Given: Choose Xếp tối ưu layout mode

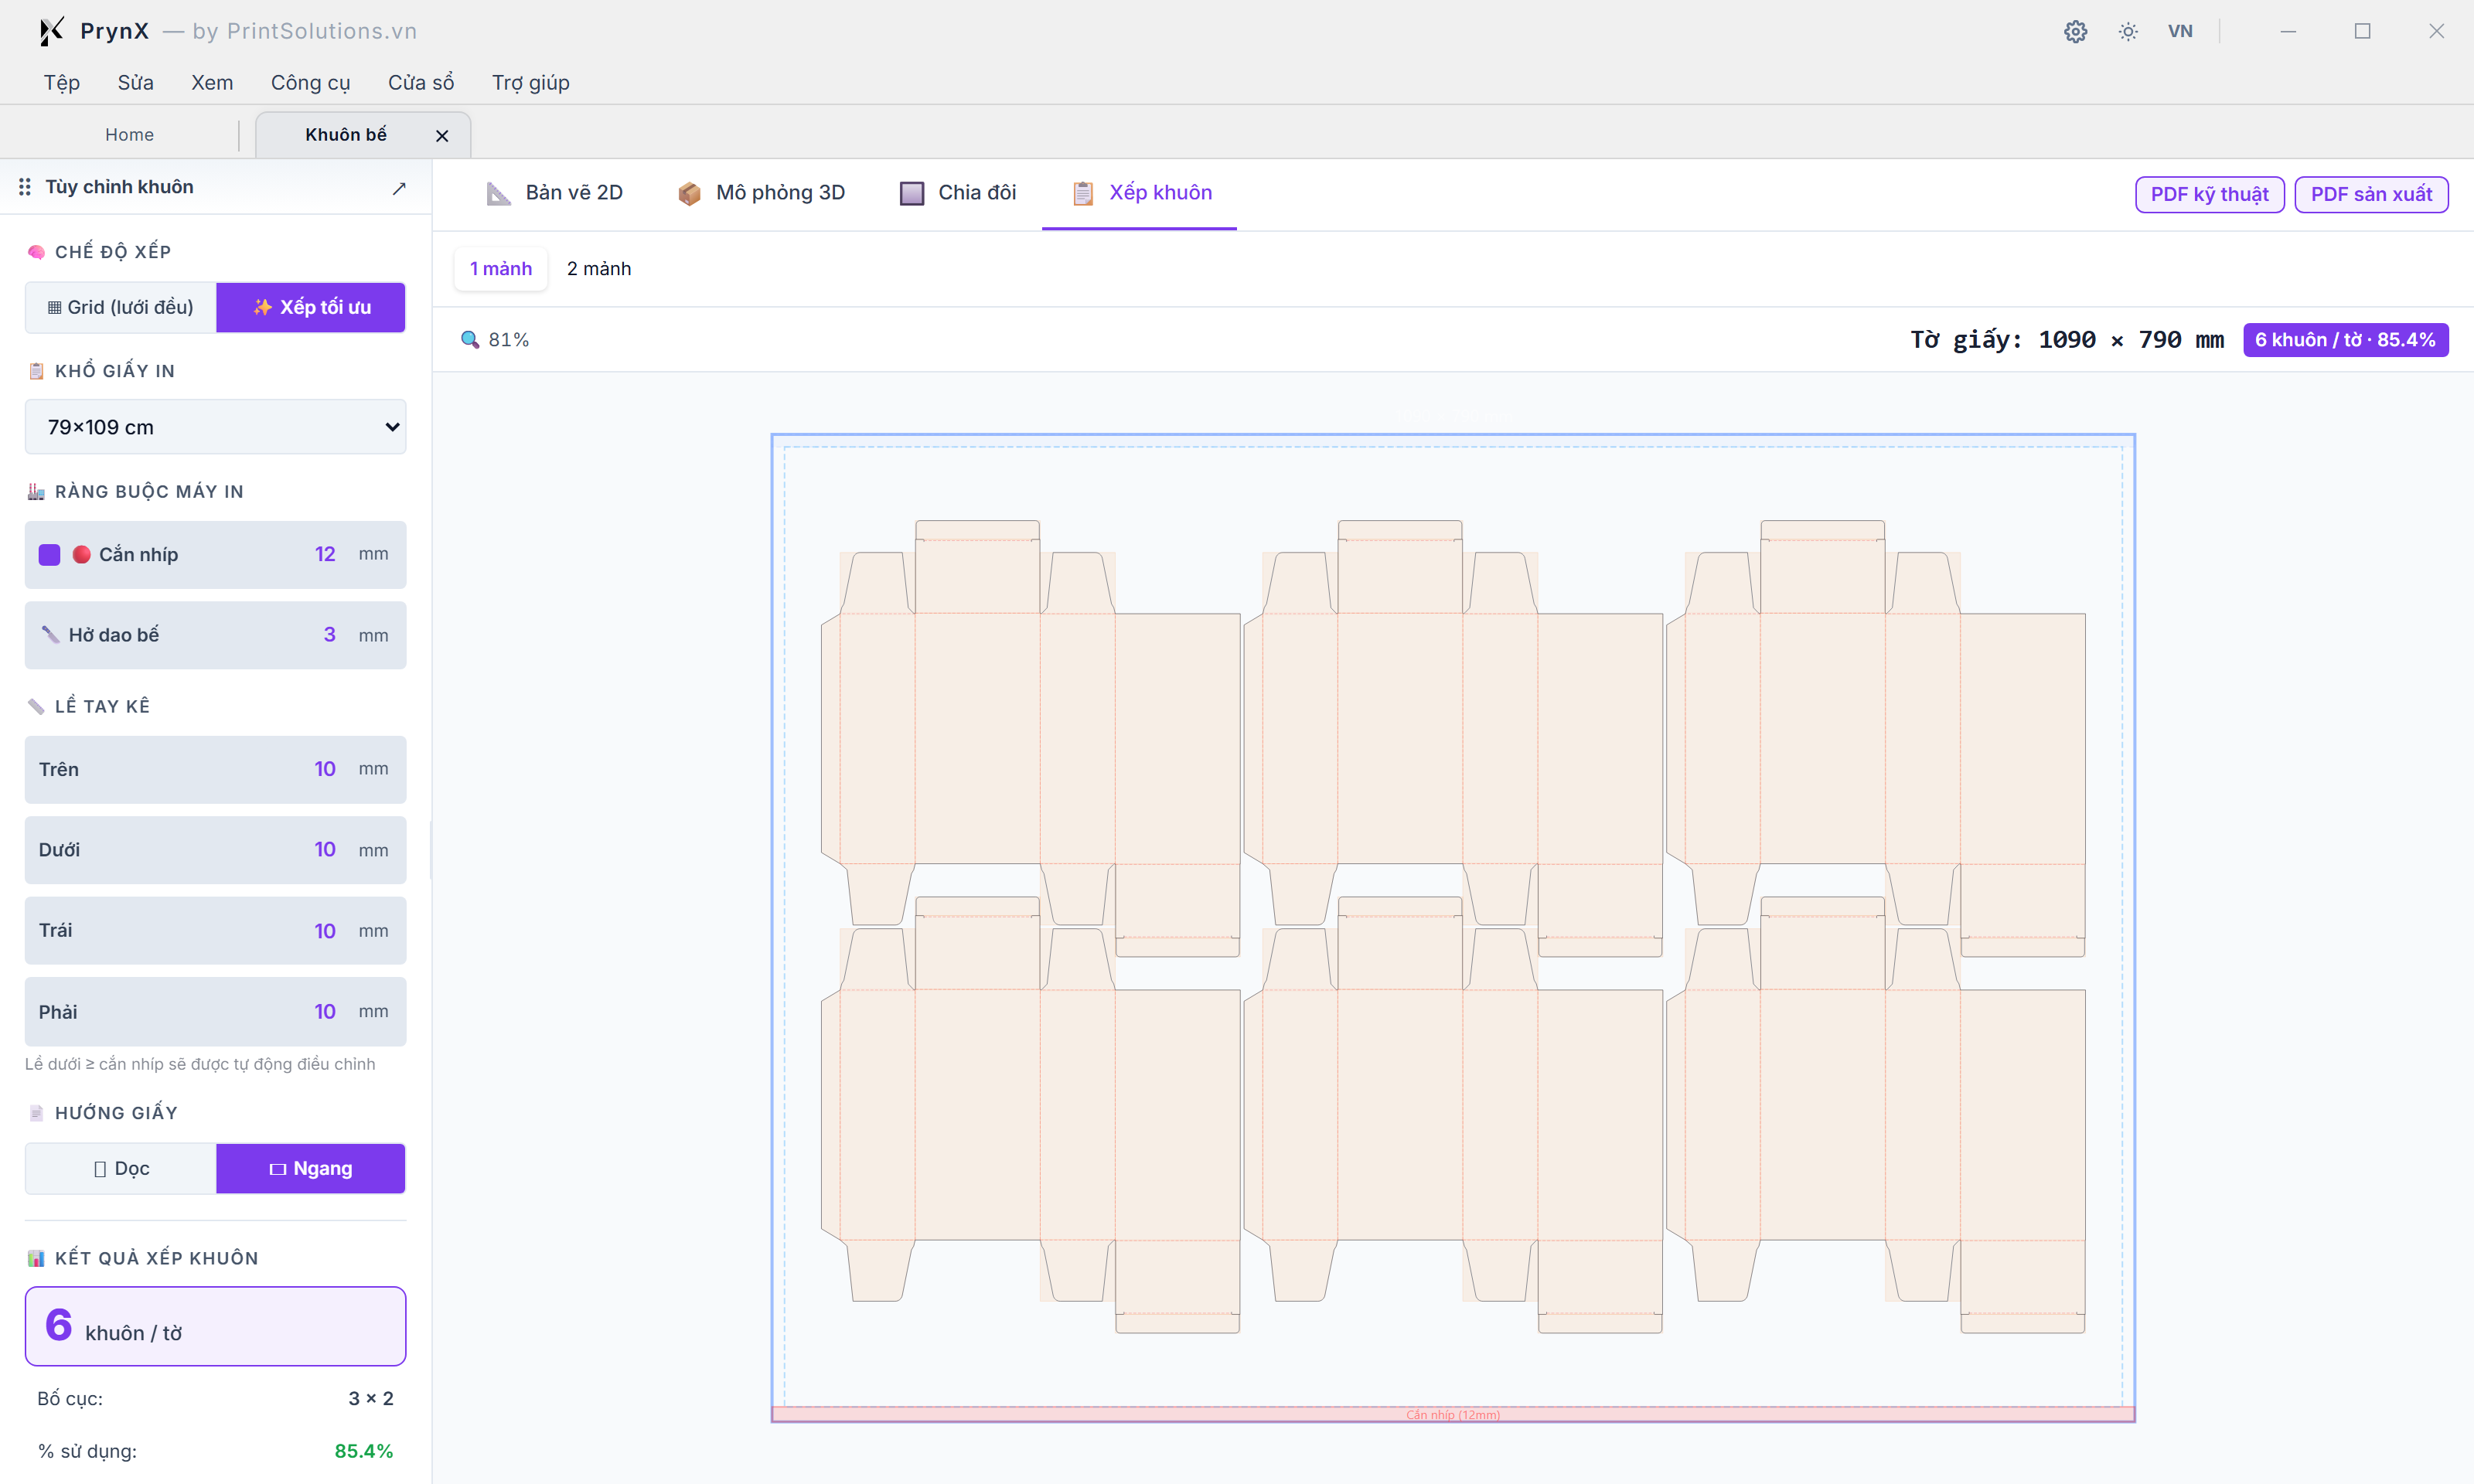Looking at the screenshot, I should 311,307.
